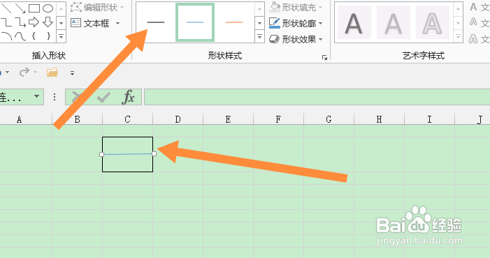This screenshot has height=258, width=490.
Task: Open 形状轮廓 outline options
Action: (x=296, y=23)
